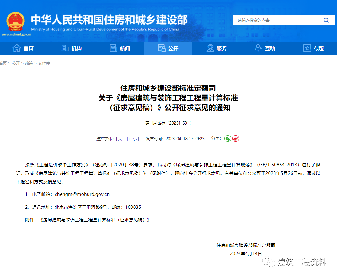Open the 新闻 navigation tab
337x277 pixels.
click(120, 48)
